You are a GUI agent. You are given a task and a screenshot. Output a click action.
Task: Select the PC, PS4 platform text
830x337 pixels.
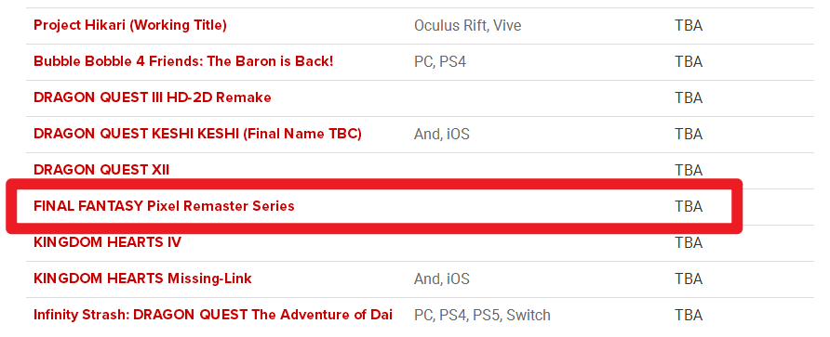point(440,62)
